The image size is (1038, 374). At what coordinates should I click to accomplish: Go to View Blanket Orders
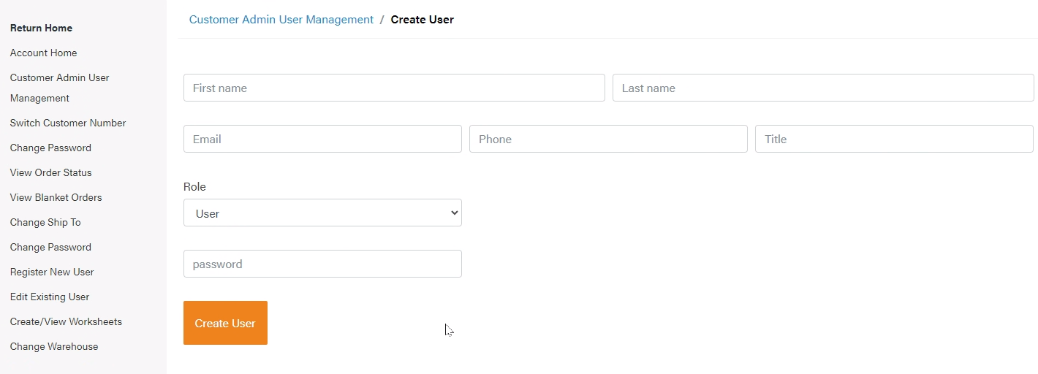click(x=56, y=197)
